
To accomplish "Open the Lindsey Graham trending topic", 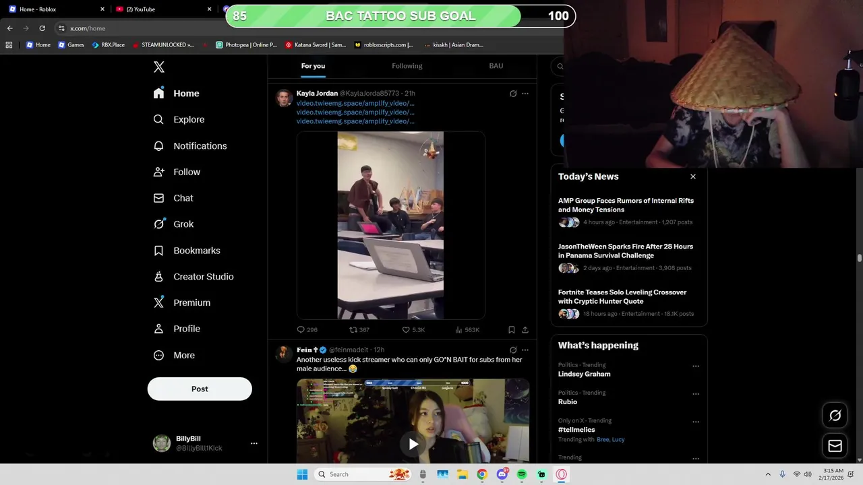I will (x=585, y=374).
